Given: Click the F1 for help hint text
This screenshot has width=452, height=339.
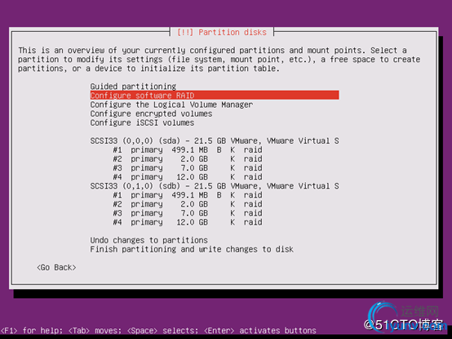Looking at the screenshot, I should [32, 330].
